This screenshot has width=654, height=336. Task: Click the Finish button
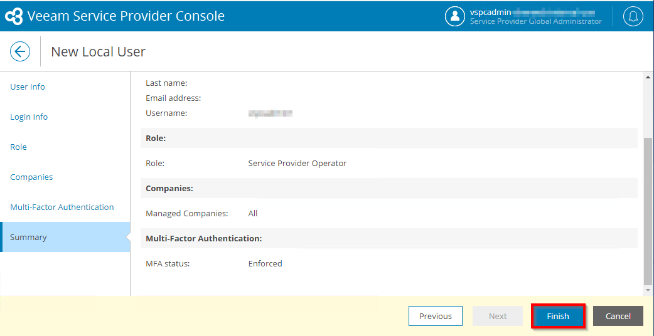point(558,316)
